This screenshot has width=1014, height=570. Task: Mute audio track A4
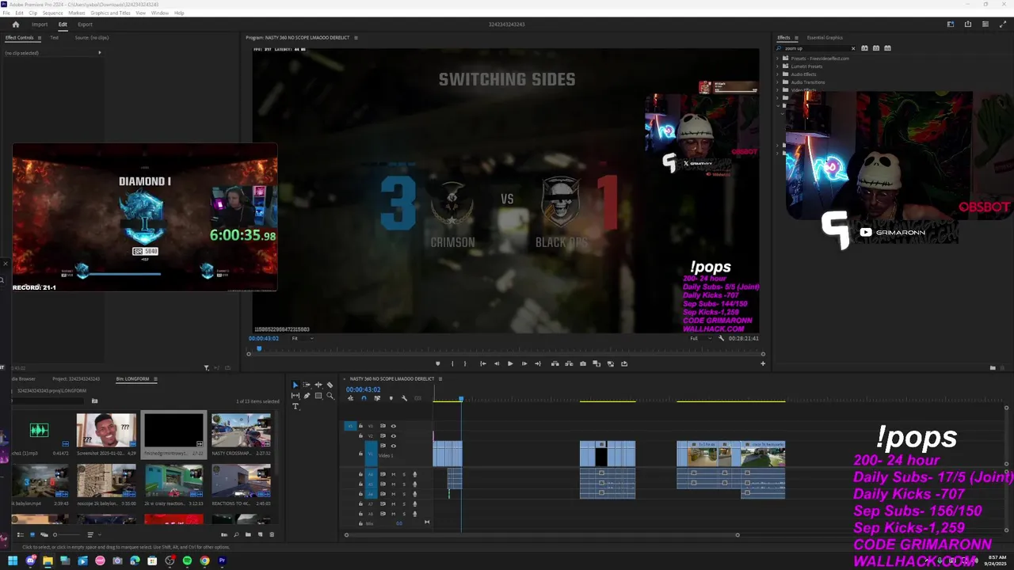tap(393, 474)
